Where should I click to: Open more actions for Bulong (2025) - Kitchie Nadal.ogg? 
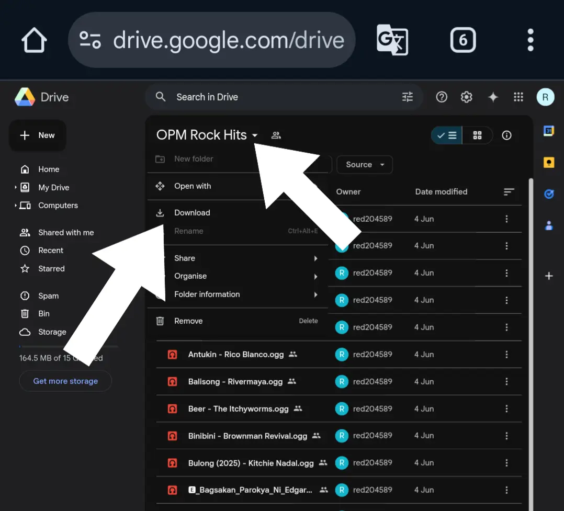point(506,463)
